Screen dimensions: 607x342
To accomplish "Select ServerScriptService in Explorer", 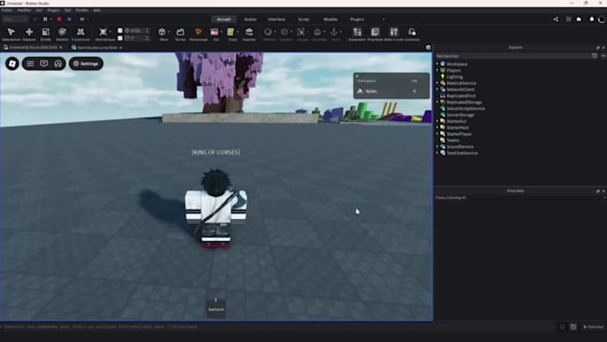I will pos(465,108).
